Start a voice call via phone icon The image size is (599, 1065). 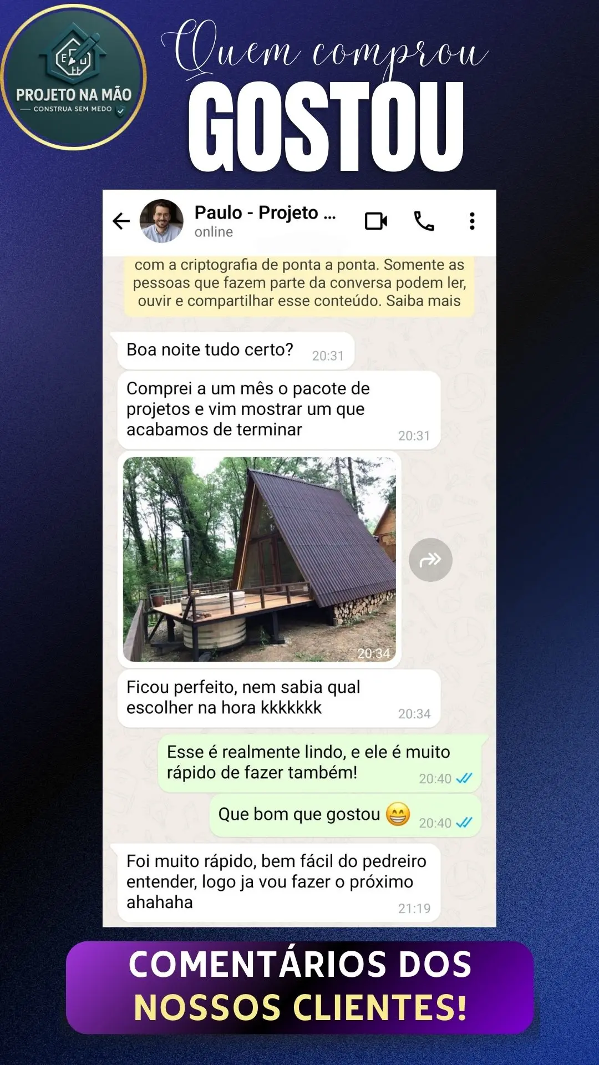click(x=424, y=221)
